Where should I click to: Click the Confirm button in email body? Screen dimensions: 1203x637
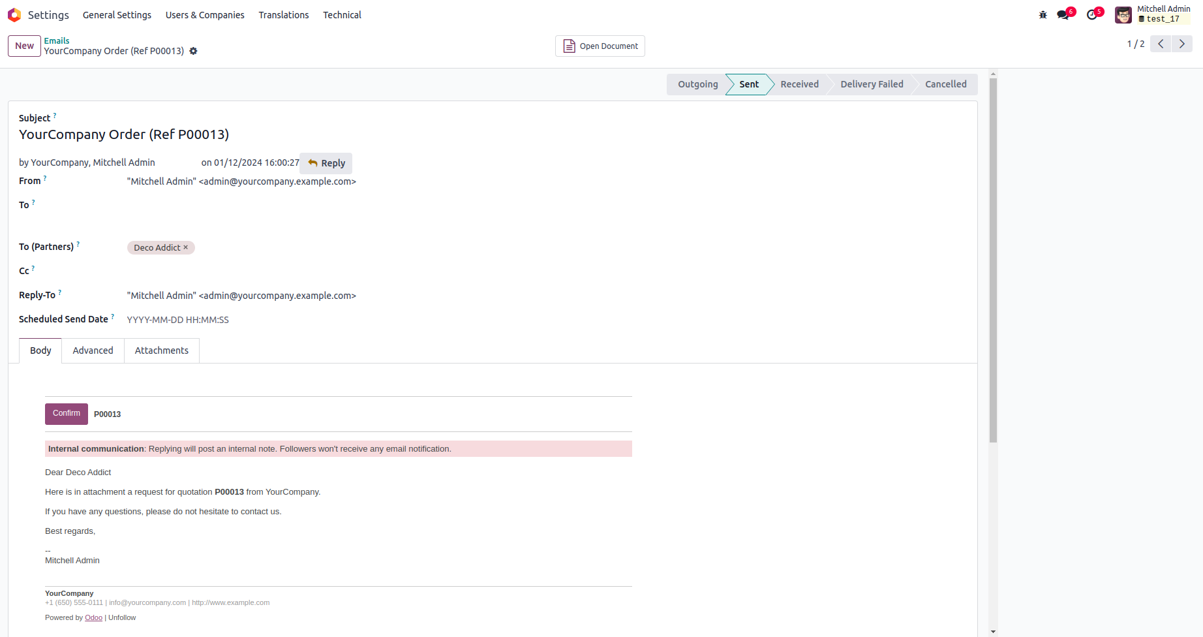pos(67,414)
